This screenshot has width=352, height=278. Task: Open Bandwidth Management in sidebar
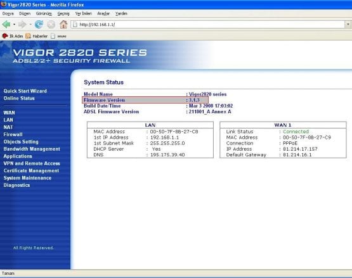click(x=32, y=149)
